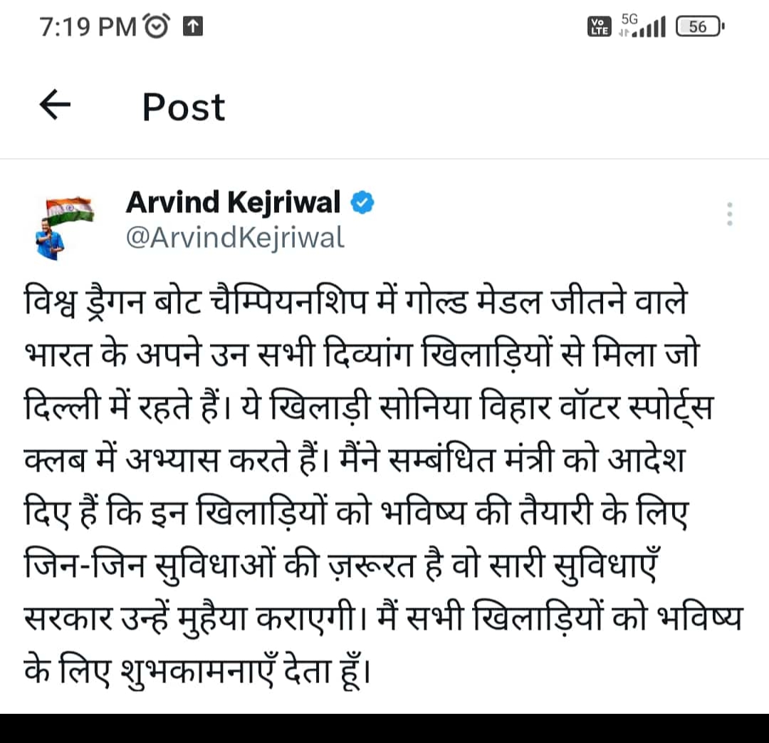Tap the 5G network label

click(x=630, y=19)
